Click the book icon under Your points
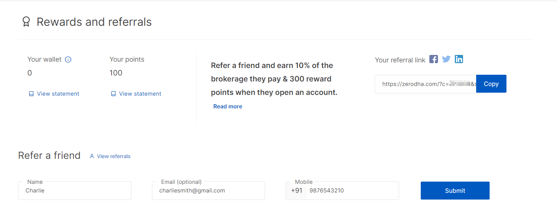This screenshot has width=557, height=213. 113,94
